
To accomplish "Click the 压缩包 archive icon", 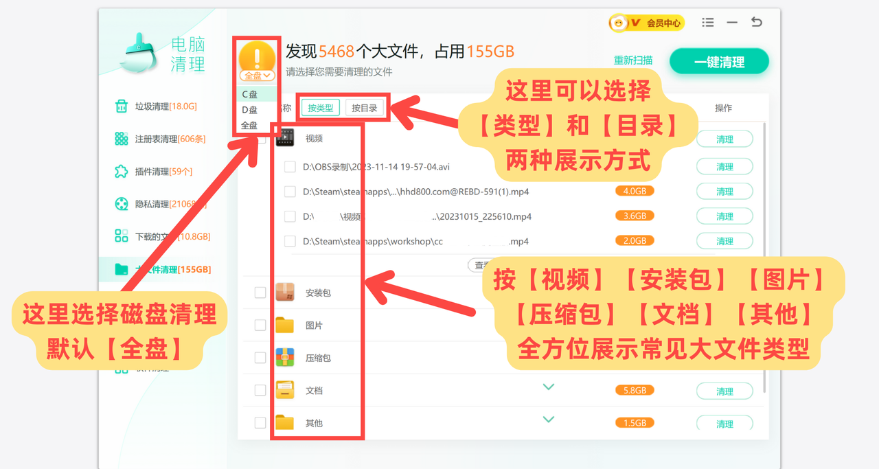I will 285,357.
